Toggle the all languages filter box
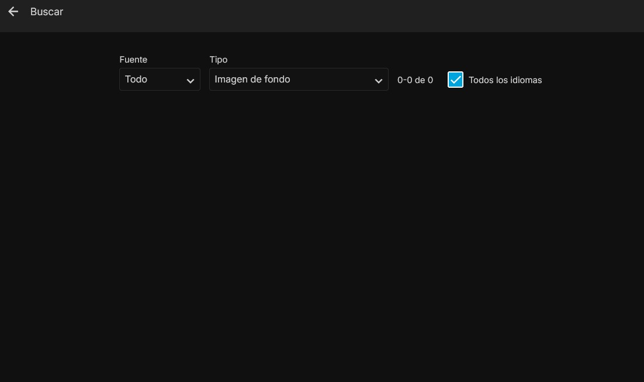 (x=455, y=80)
